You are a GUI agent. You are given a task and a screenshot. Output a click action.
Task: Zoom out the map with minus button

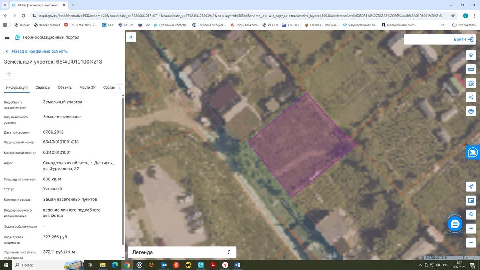point(471,242)
